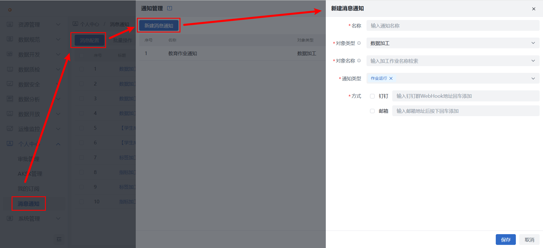The image size is (543, 248).
Task: Tick the checkbox for row 1
Action: click(x=81, y=69)
